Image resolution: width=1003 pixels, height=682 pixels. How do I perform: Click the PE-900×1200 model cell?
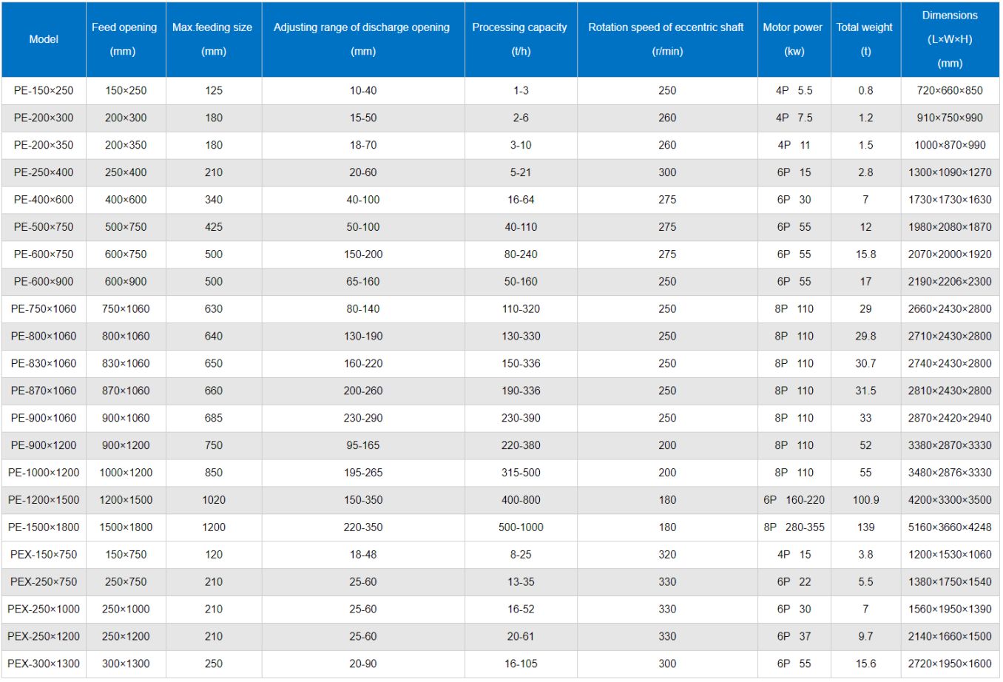(x=44, y=445)
